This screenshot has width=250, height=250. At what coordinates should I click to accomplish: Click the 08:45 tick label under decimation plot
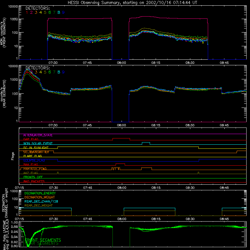224,219
